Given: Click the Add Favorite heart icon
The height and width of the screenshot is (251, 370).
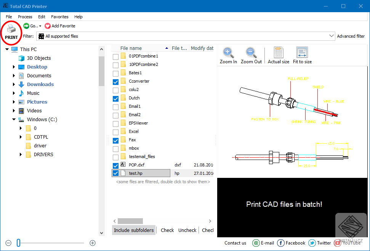Looking at the screenshot, I should (47, 26).
